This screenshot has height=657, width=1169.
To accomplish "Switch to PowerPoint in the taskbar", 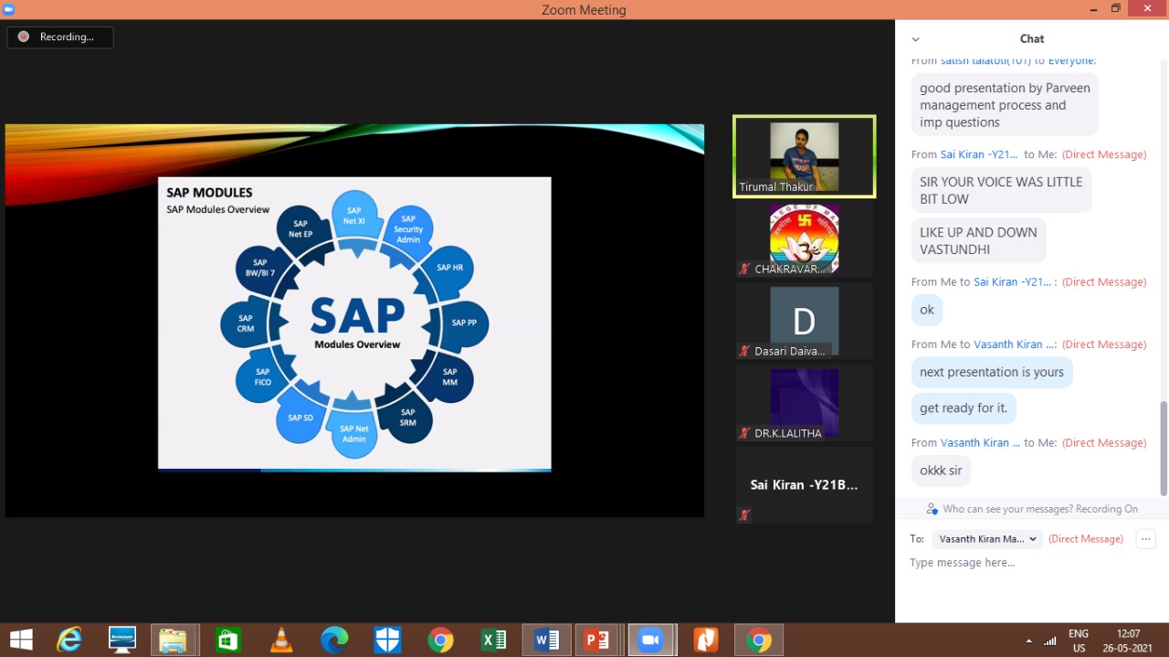I will (x=597, y=640).
